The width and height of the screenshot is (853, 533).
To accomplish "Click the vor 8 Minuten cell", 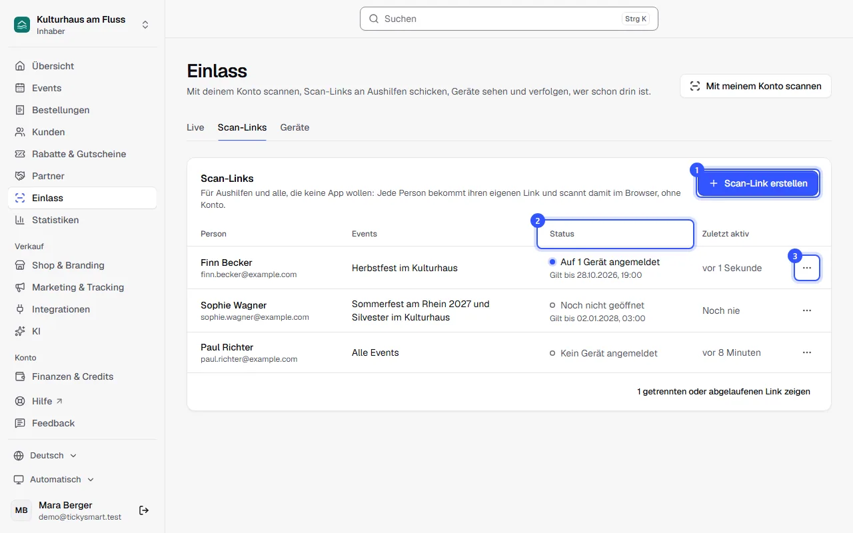I will coord(732,352).
